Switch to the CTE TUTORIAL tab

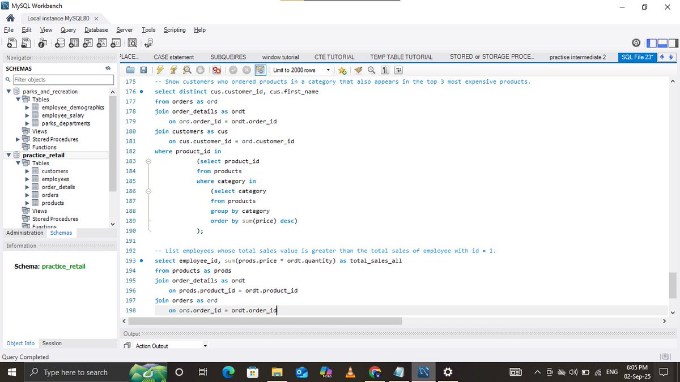[x=334, y=57]
